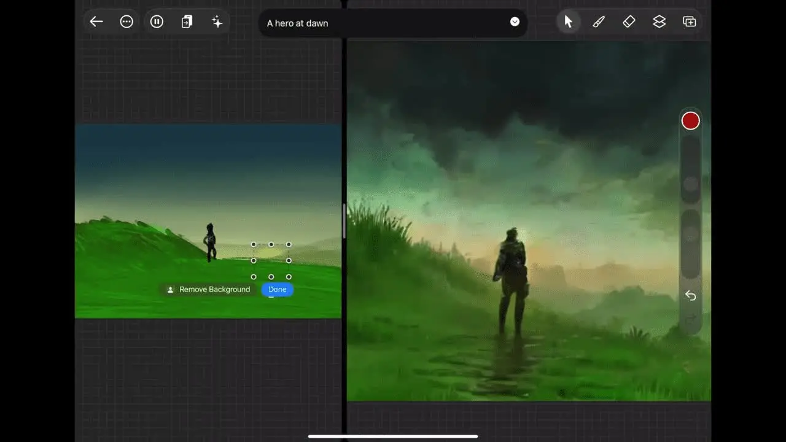The height and width of the screenshot is (442, 786).
Task: Click the generated hero figure in the preview image
Action: pyautogui.click(x=512, y=279)
